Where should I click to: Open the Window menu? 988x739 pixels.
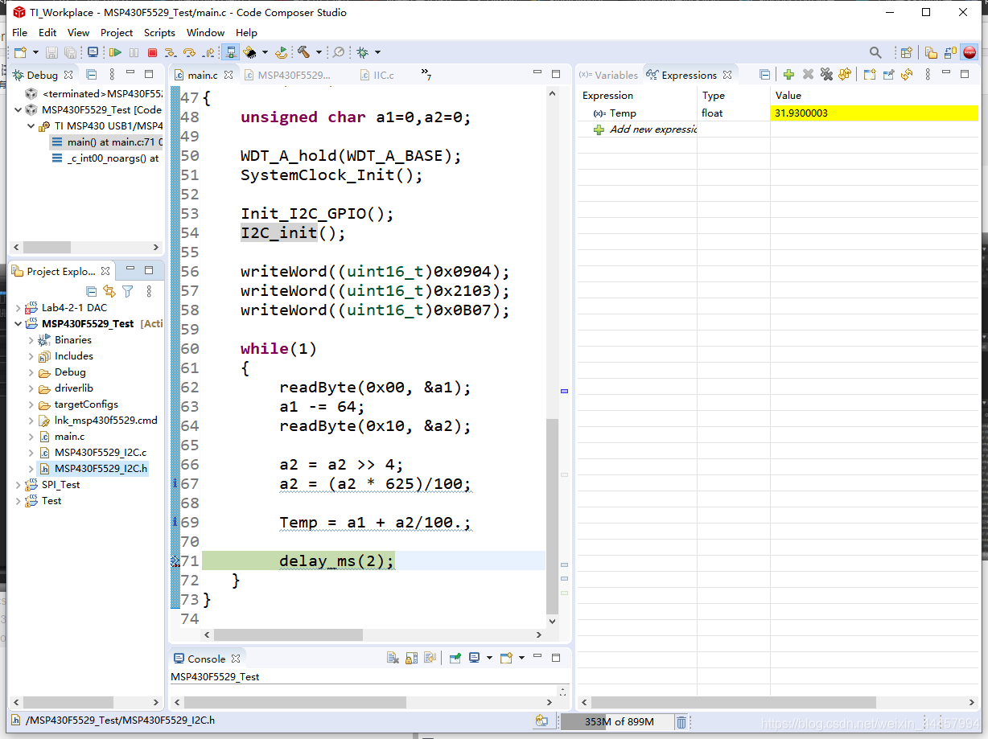[x=205, y=32]
